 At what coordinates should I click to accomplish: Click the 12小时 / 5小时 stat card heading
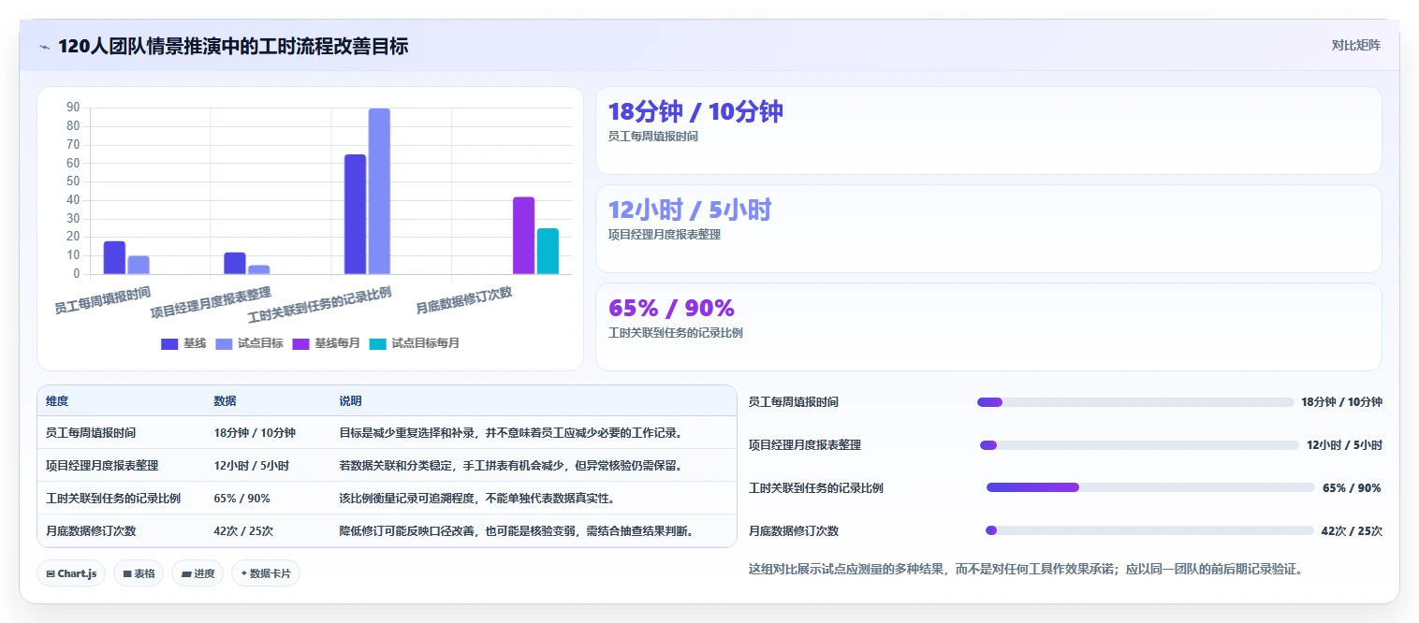click(690, 210)
